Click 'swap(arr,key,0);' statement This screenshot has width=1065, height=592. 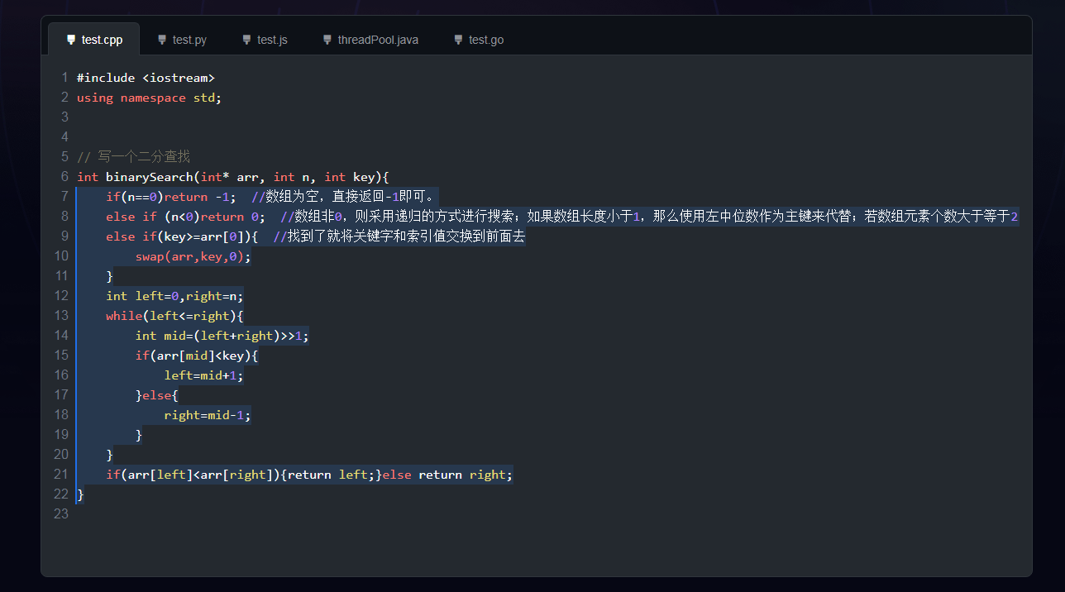point(193,256)
